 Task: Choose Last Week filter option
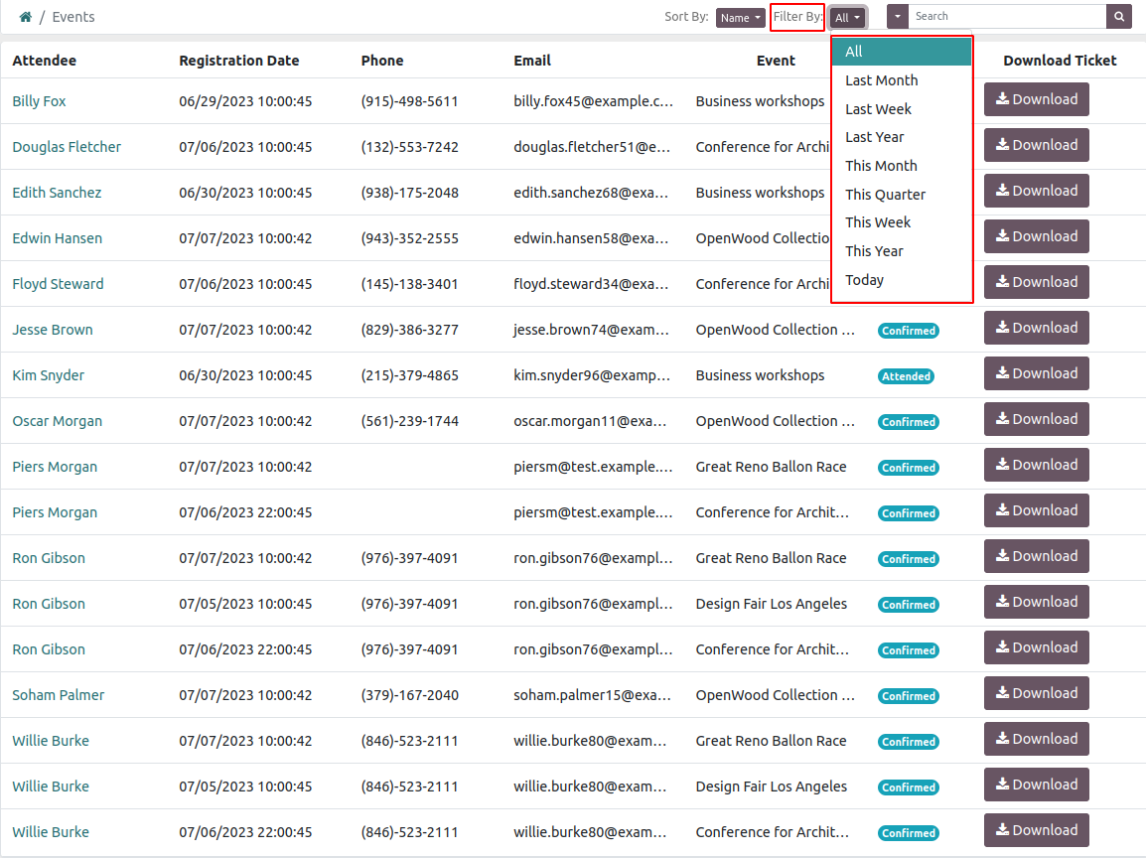click(902, 109)
